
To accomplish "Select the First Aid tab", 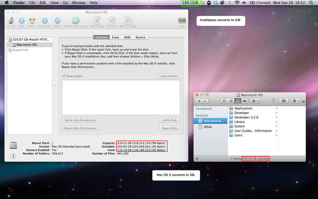I will pyautogui.click(x=101, y=37).
